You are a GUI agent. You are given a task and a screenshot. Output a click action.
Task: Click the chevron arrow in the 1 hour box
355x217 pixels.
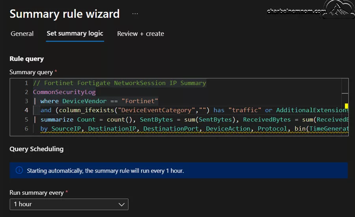pyautogui.click(x=121, y=204)
